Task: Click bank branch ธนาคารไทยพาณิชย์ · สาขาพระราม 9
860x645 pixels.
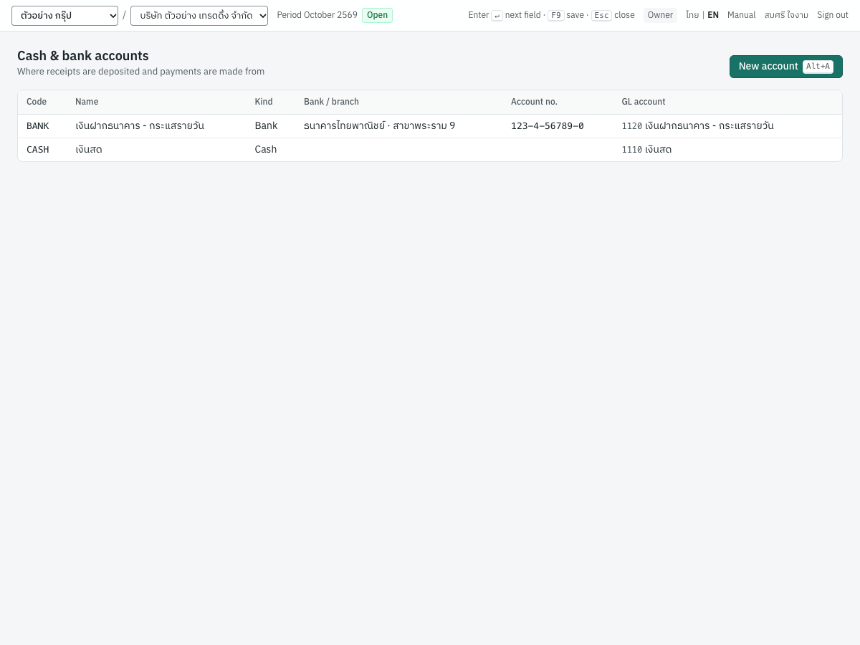Action: [379, 126]
